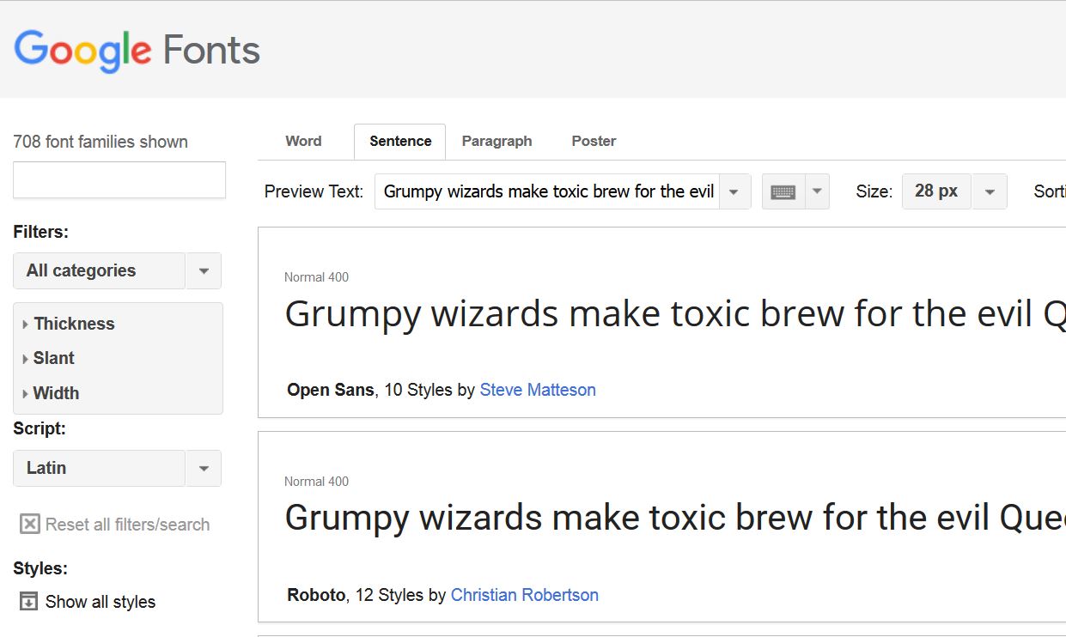
Task: Switch to the Poster tab
Action: 594,141
